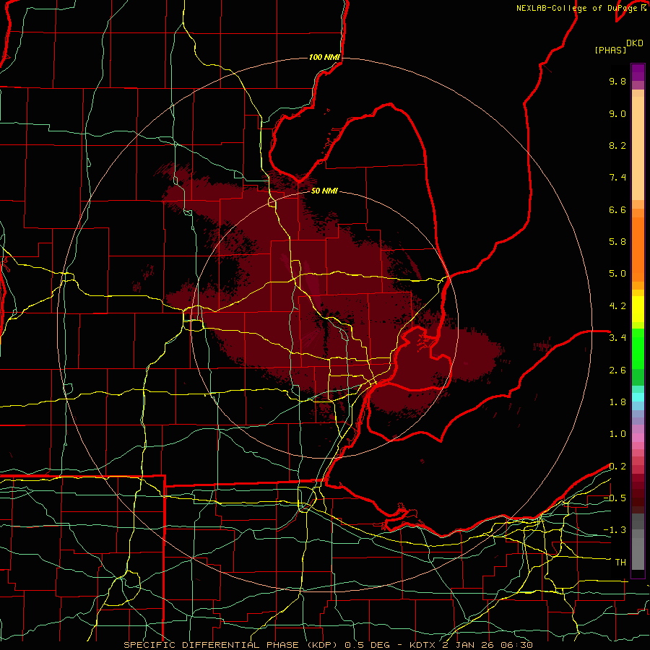Click the 7.4 color scale value

(x=617, y=178)
